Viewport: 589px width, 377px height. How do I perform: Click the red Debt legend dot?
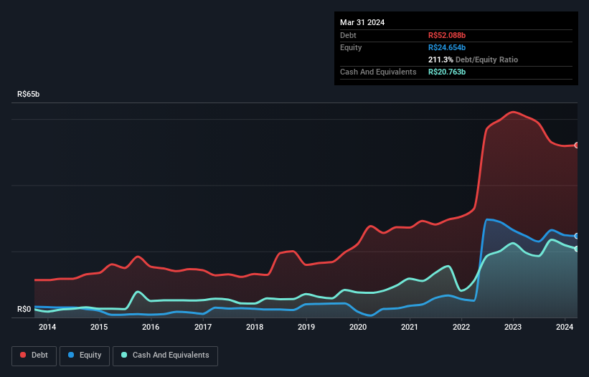click(x=23, y=355)
